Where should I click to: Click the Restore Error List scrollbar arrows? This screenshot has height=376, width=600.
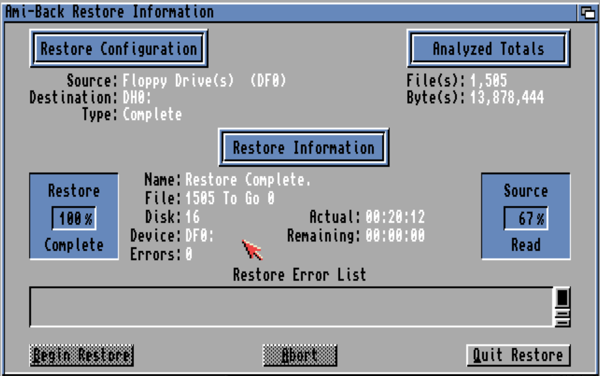pos(562,318)
